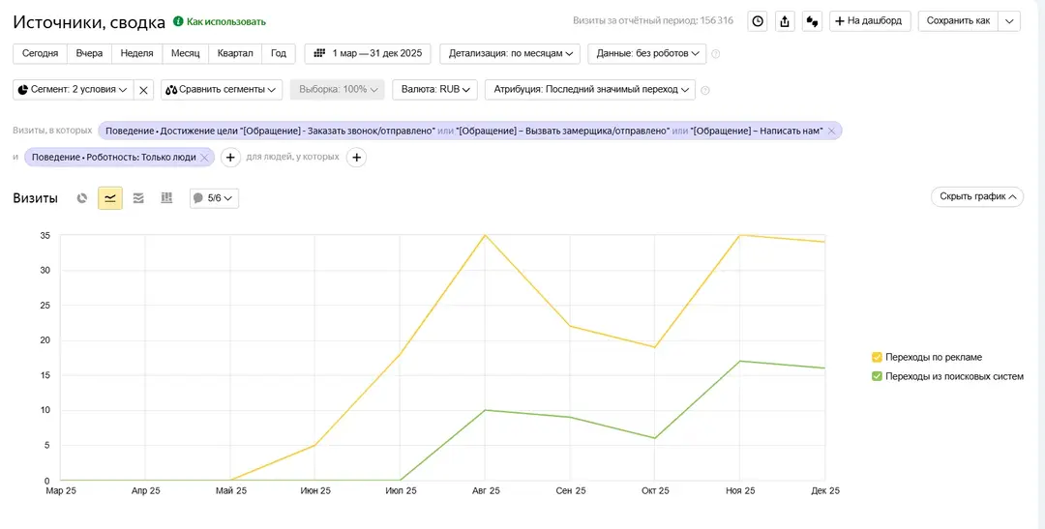
Task: Expand the 'Атрибуция' dropdown
Action: [x=589, y=90]
